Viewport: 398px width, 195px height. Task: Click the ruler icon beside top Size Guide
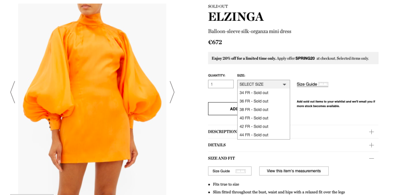(323, 84)
